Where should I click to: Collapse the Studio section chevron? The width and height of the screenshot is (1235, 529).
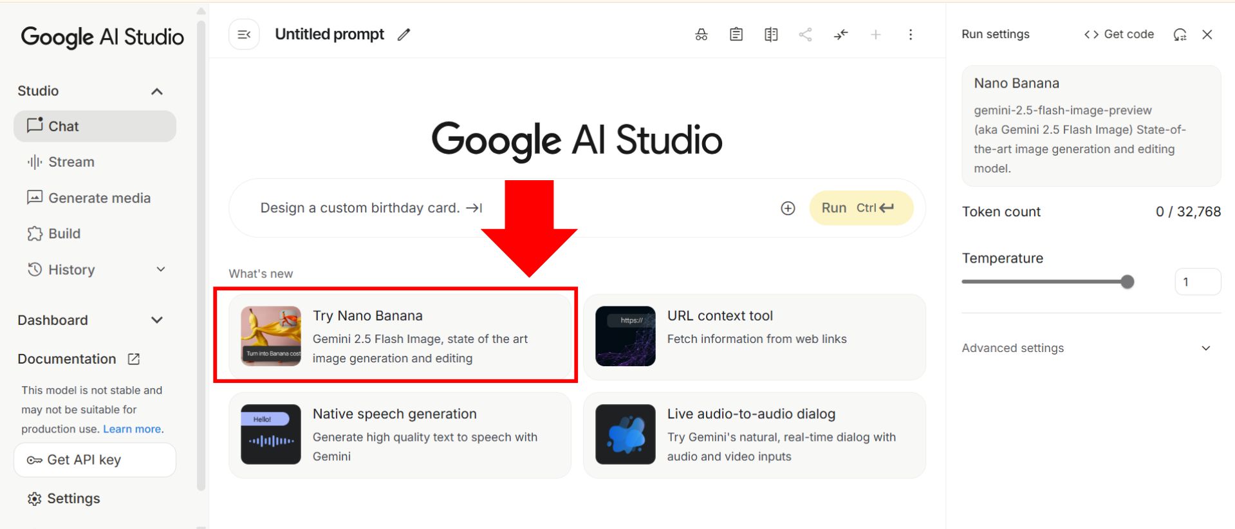(156, 91)
